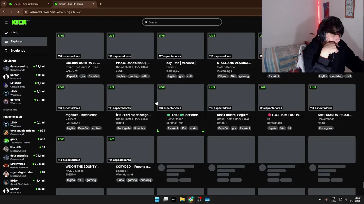Image resolution: width=364 pixels, height=204 pixels.
Task: Select the Filipino tag
Action: click(223, 76)
